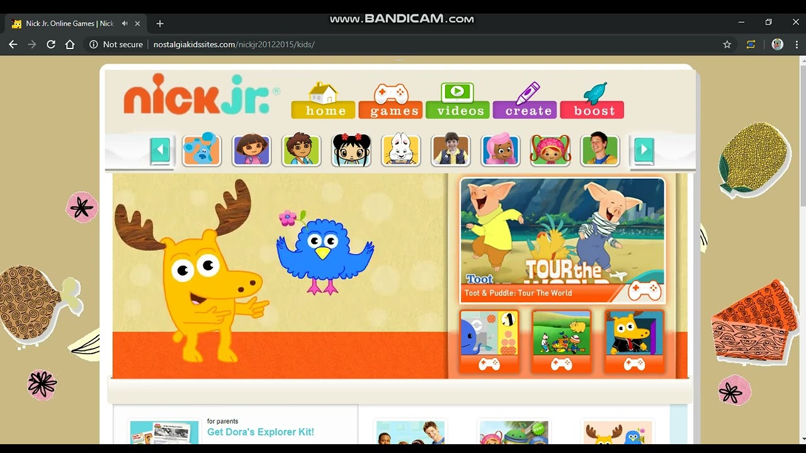The image size is (806, 453).
Task: Reload the page
Action: coord(51,45)
